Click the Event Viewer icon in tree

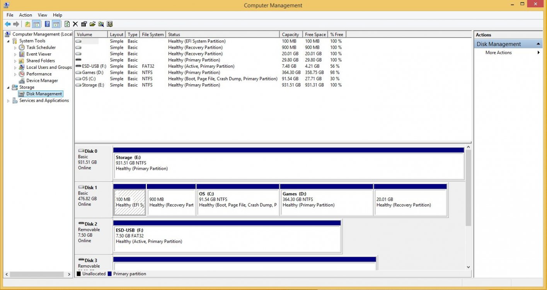[22, 54]
